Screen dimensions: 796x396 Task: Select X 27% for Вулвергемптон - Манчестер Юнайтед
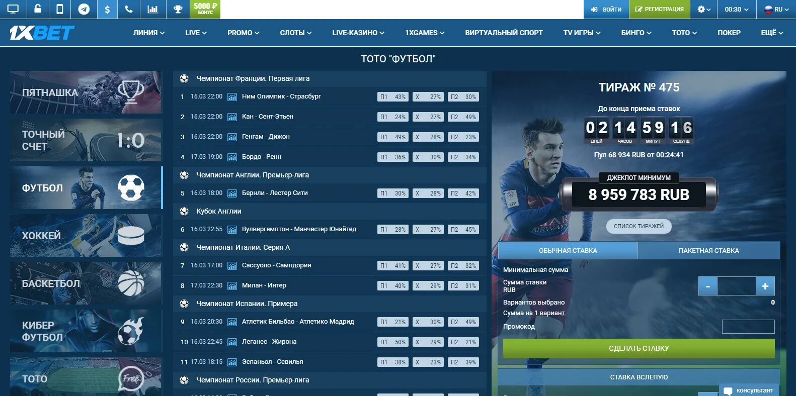click(x=428, y=230)
